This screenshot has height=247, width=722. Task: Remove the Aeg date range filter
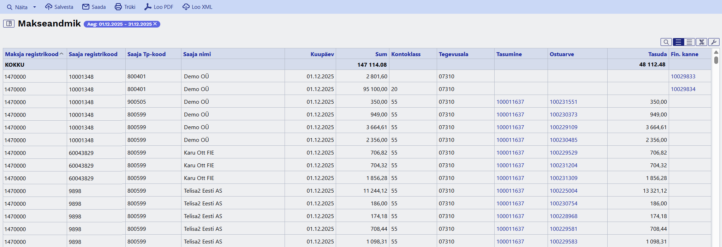pyautogui.click(x=155, y=24)
